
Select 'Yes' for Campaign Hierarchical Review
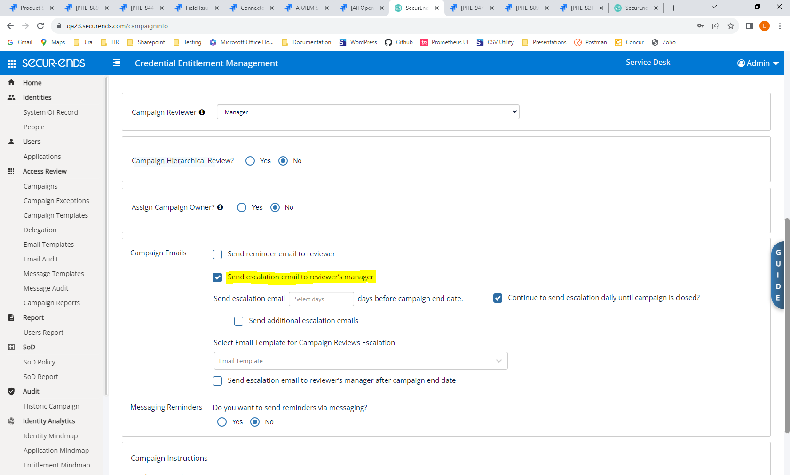pos(250,160)
